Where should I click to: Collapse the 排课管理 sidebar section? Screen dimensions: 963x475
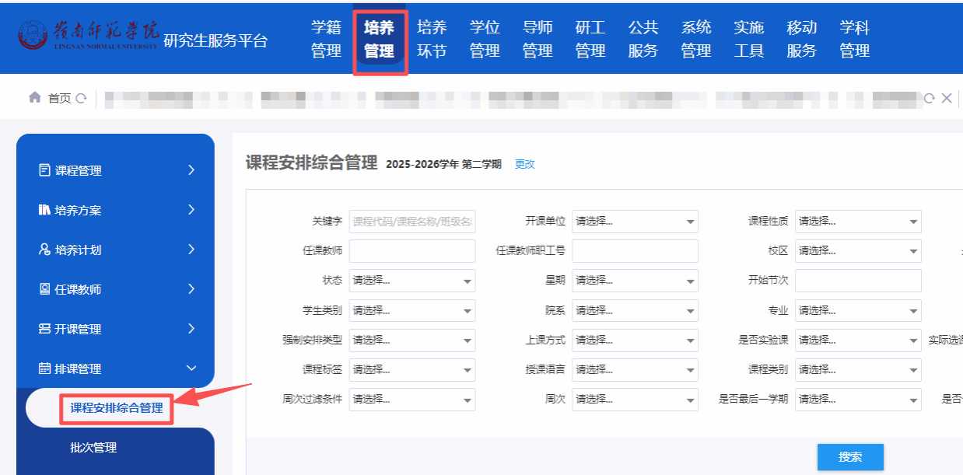[191, 368]
